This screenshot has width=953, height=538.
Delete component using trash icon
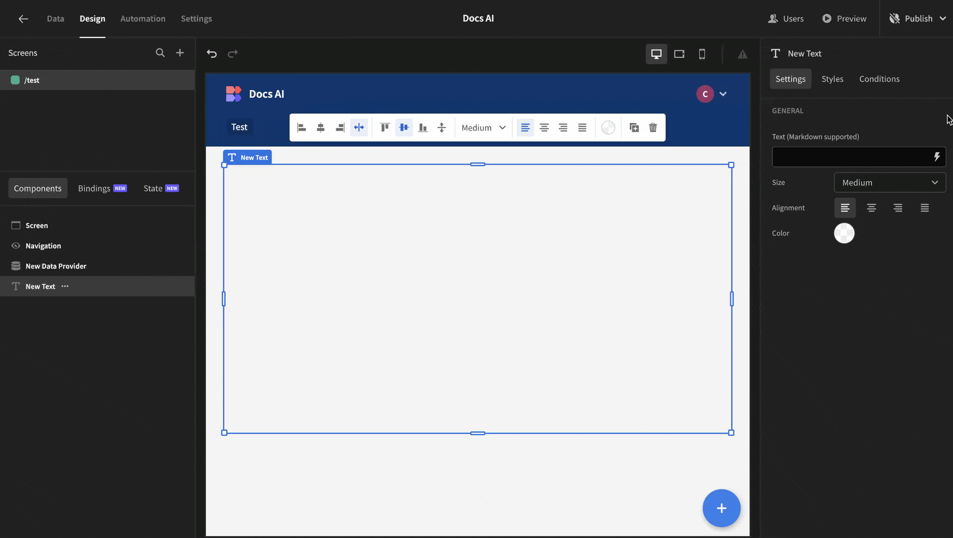point(653,128)
